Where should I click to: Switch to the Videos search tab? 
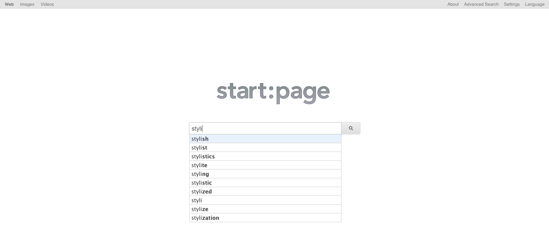pos(47,4)
